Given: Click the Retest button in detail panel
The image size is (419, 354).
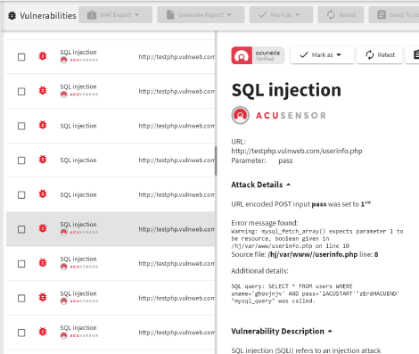Looking at the screenshot, I should [380, 55].
